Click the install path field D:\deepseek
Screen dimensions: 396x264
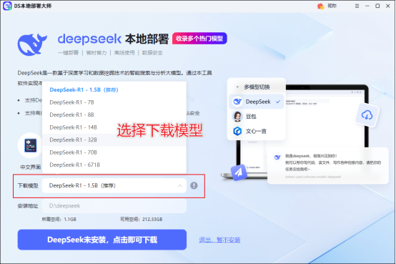tap(114, 206)
